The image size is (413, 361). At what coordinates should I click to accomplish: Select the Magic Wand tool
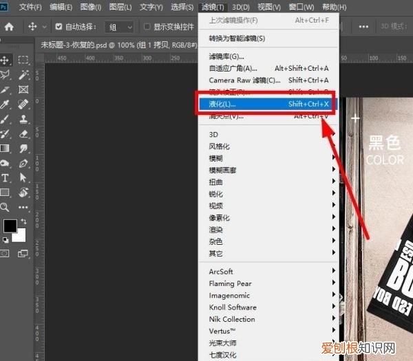(x=23, y=75)
